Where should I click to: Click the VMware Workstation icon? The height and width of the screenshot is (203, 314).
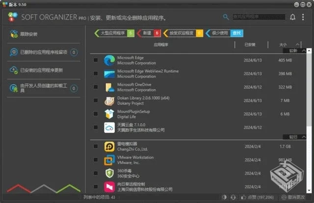click(x=109, y=160)
